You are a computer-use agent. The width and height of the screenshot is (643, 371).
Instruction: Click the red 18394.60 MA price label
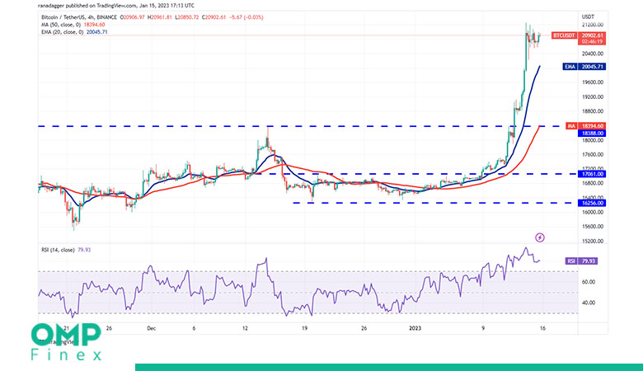tap(592, 126)
